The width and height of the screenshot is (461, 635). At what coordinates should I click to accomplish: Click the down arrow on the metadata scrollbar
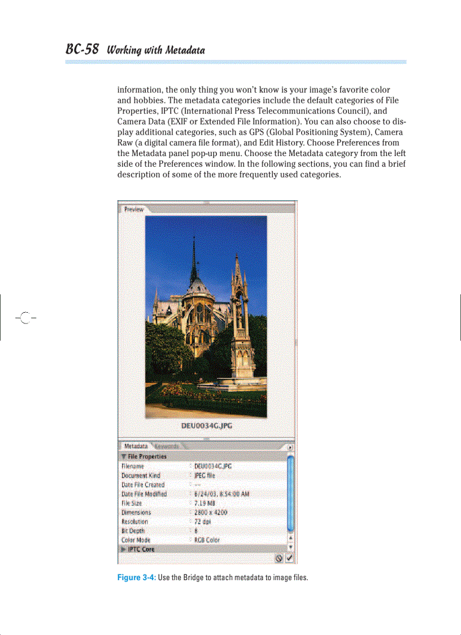291,545
